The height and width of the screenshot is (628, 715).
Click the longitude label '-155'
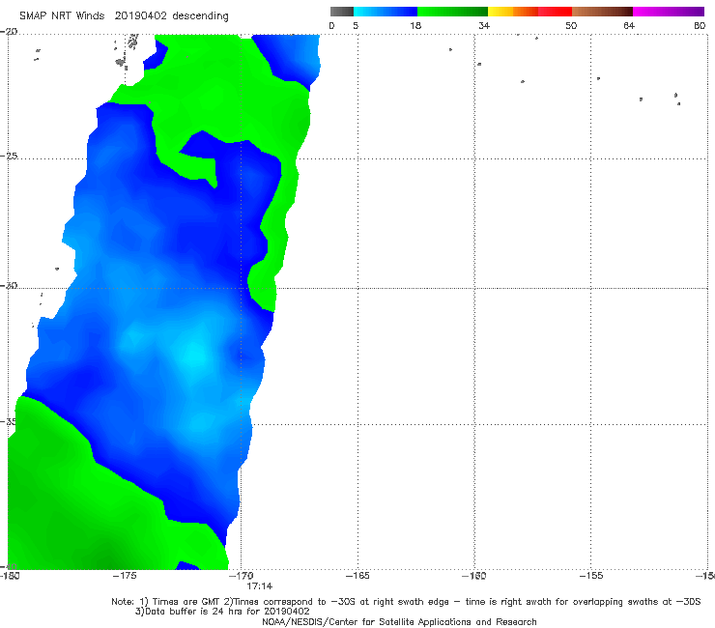click(x=591, y=576)
